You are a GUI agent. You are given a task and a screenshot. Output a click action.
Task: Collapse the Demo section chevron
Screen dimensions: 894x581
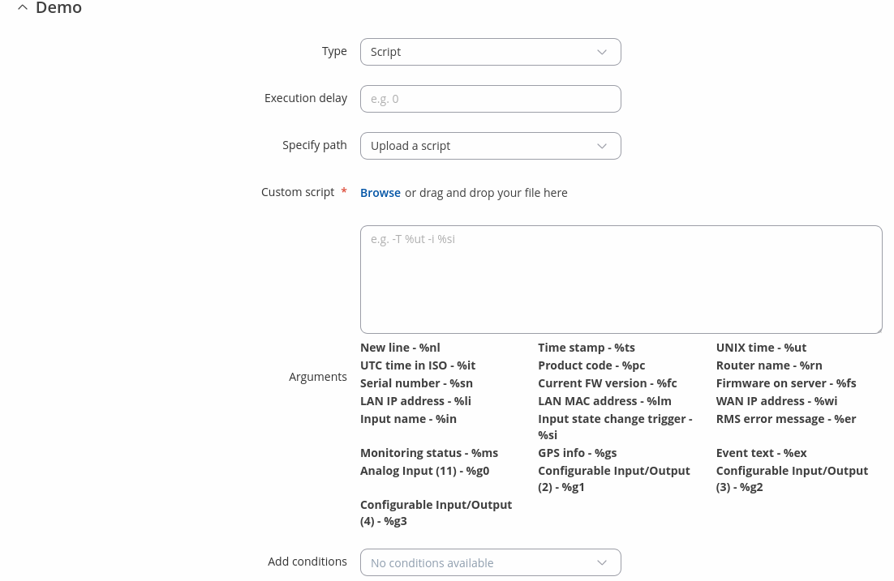(22, 8)
